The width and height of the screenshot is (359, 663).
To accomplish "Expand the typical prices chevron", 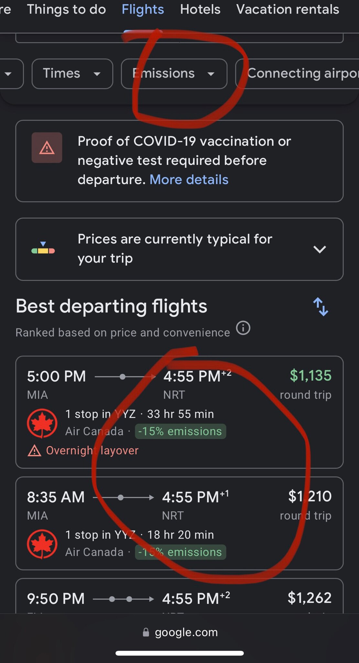I will pyautogui.click(x=320, y=249).
